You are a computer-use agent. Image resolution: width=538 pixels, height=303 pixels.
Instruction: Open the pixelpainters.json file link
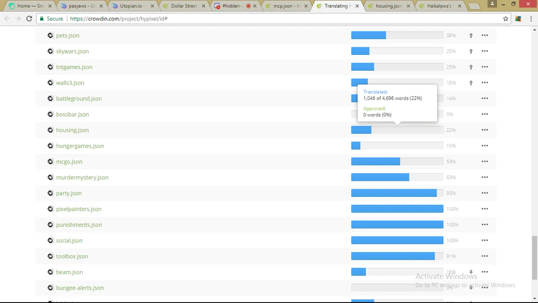coord(79,209)
